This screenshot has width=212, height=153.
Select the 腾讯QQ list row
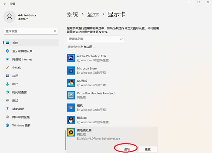(x=112, y=120)
